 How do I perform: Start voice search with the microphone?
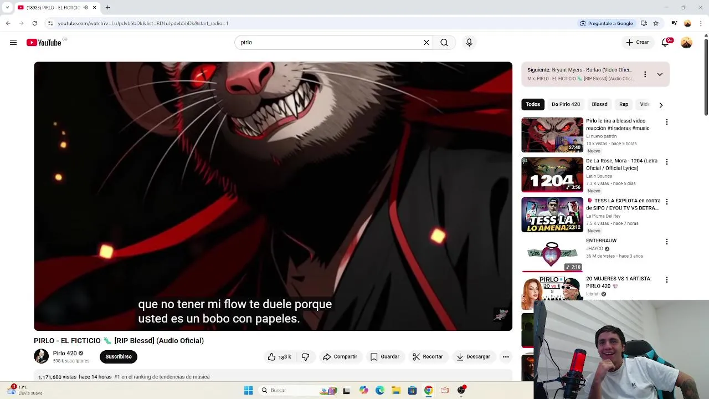click(469, 43)
